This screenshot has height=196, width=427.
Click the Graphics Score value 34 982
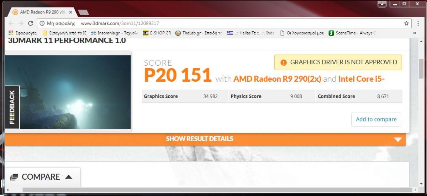coord(210,96)
